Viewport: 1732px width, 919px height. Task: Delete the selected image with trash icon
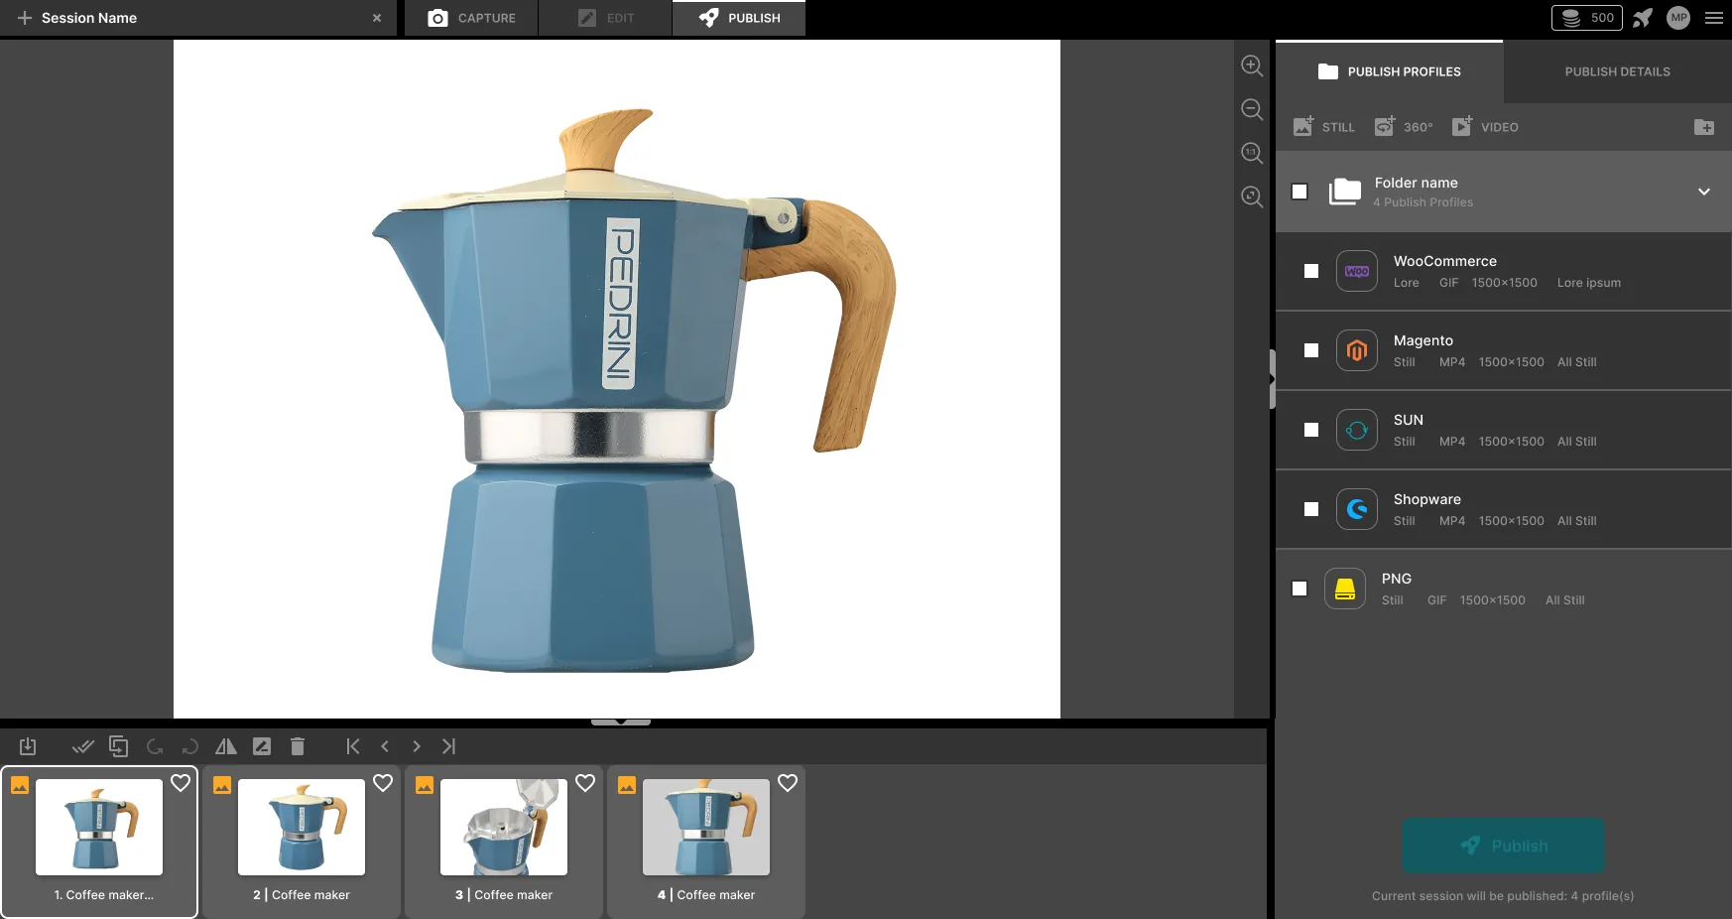(298, 746)
